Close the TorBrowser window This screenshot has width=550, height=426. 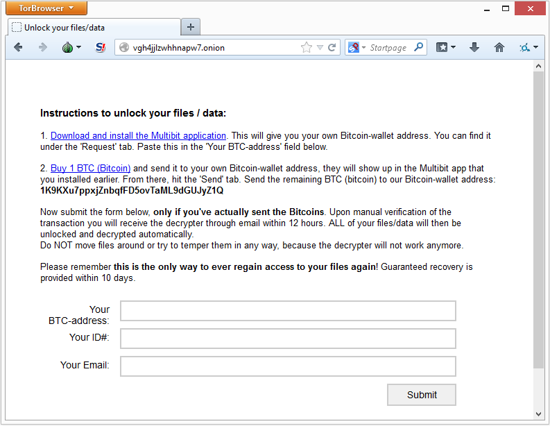[530, 8]
